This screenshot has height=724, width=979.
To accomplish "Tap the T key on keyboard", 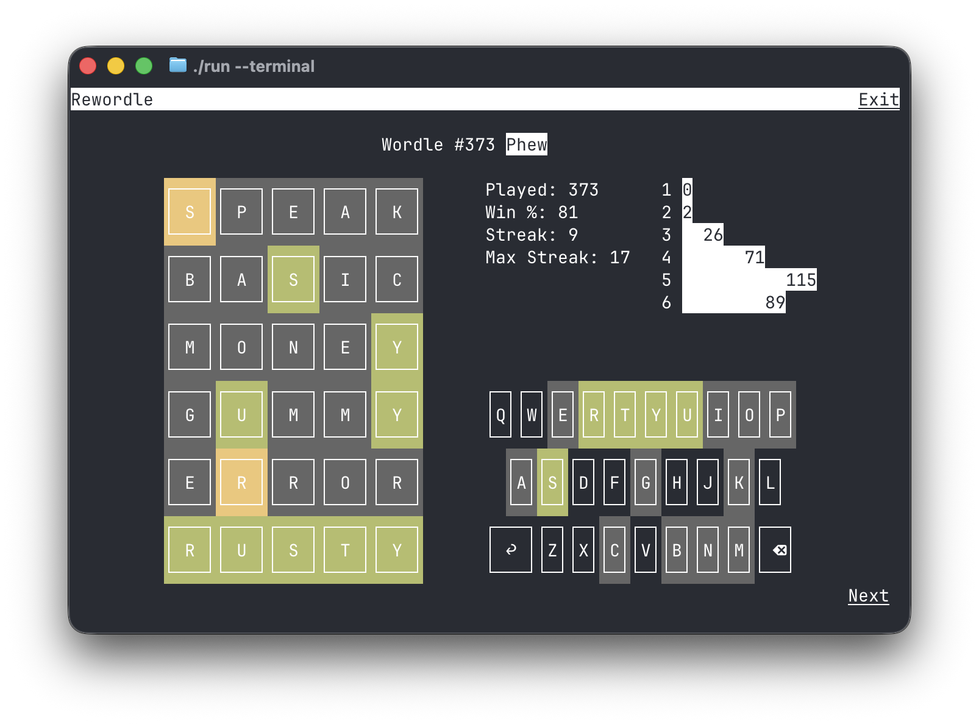I will [x=625, y=414].
